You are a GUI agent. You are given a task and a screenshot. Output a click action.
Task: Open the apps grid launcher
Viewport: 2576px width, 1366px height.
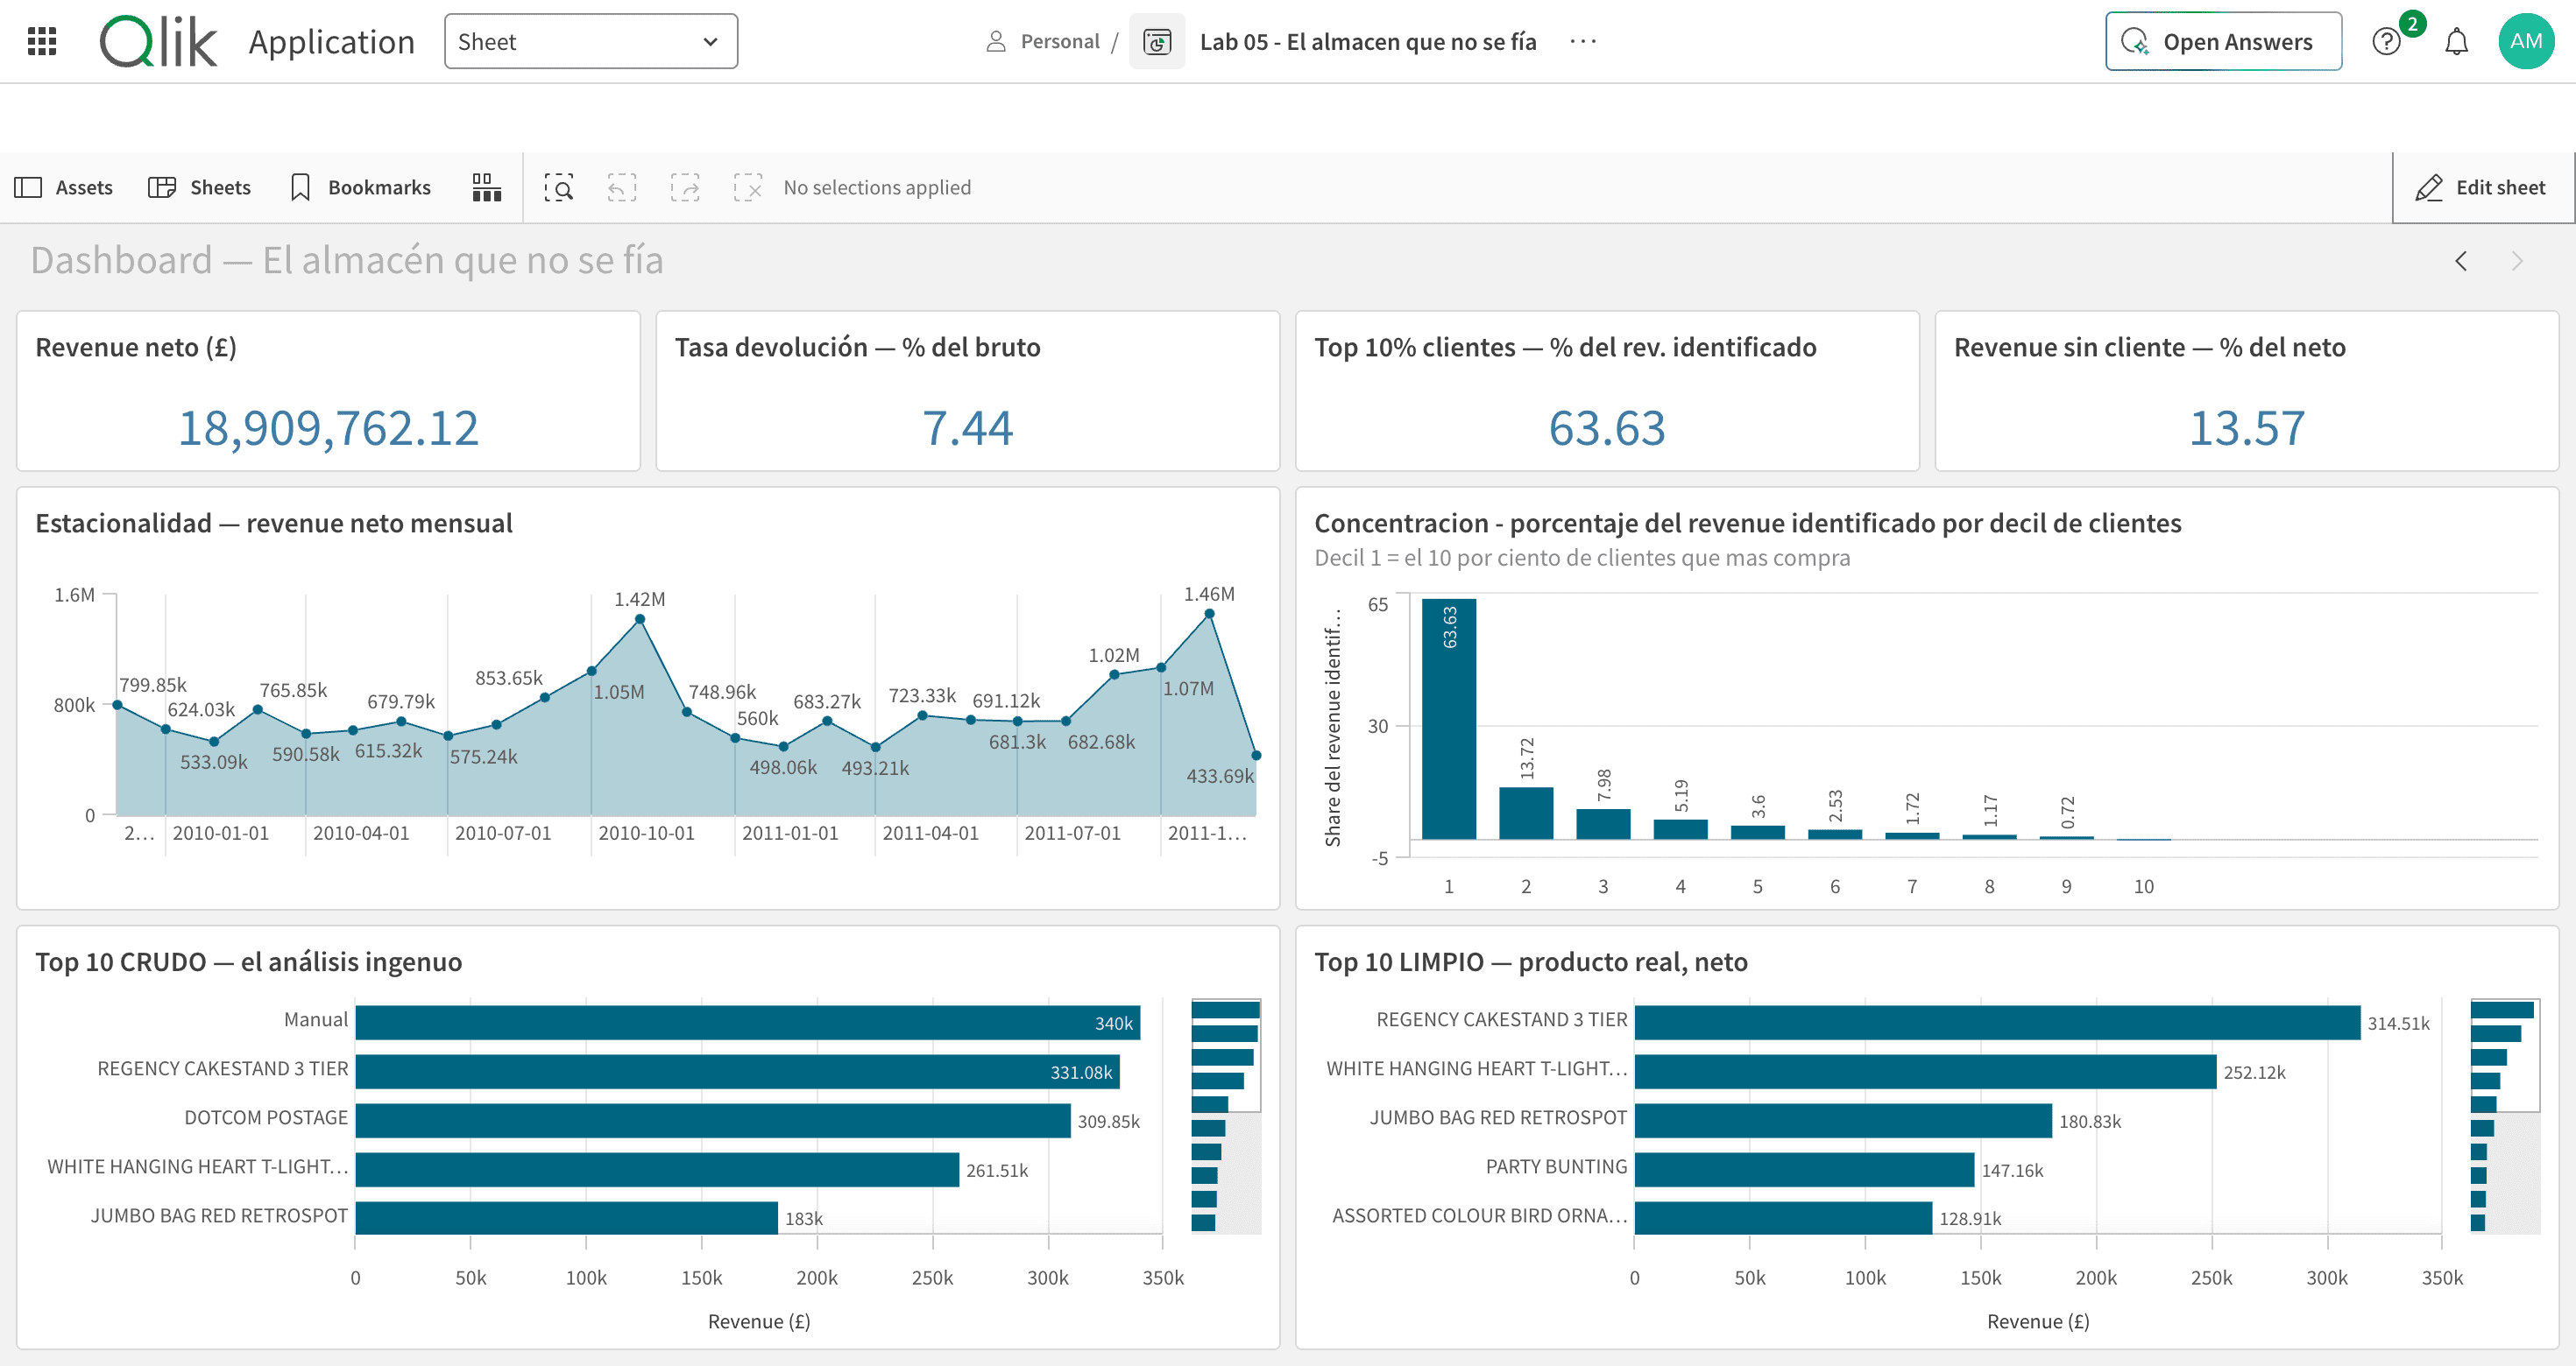coord(42,41)
